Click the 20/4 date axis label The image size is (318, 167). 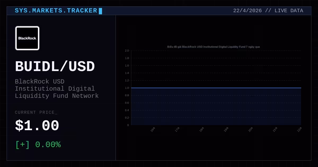250,129
